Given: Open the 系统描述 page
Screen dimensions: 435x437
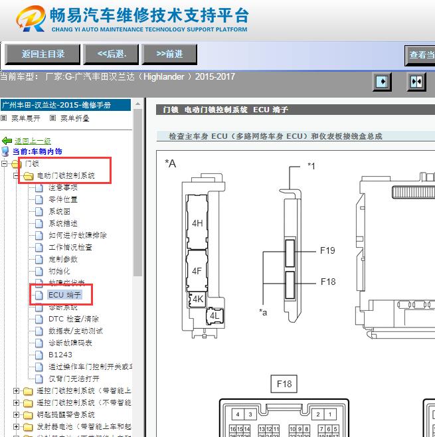Looking at the screenshot, I should point(63,224).
